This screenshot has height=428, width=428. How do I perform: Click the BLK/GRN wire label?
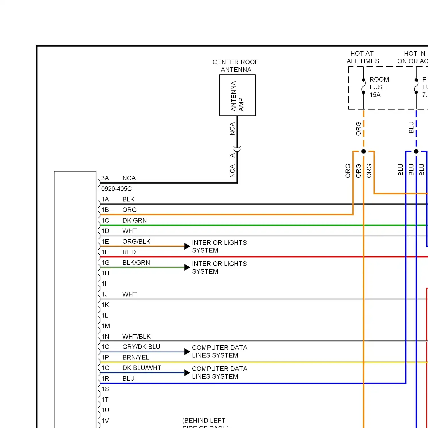click(x=136, y=263)
